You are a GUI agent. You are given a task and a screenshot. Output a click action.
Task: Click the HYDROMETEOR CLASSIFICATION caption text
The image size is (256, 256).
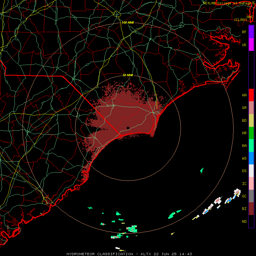pyautogui.click(x=100, y=254)
